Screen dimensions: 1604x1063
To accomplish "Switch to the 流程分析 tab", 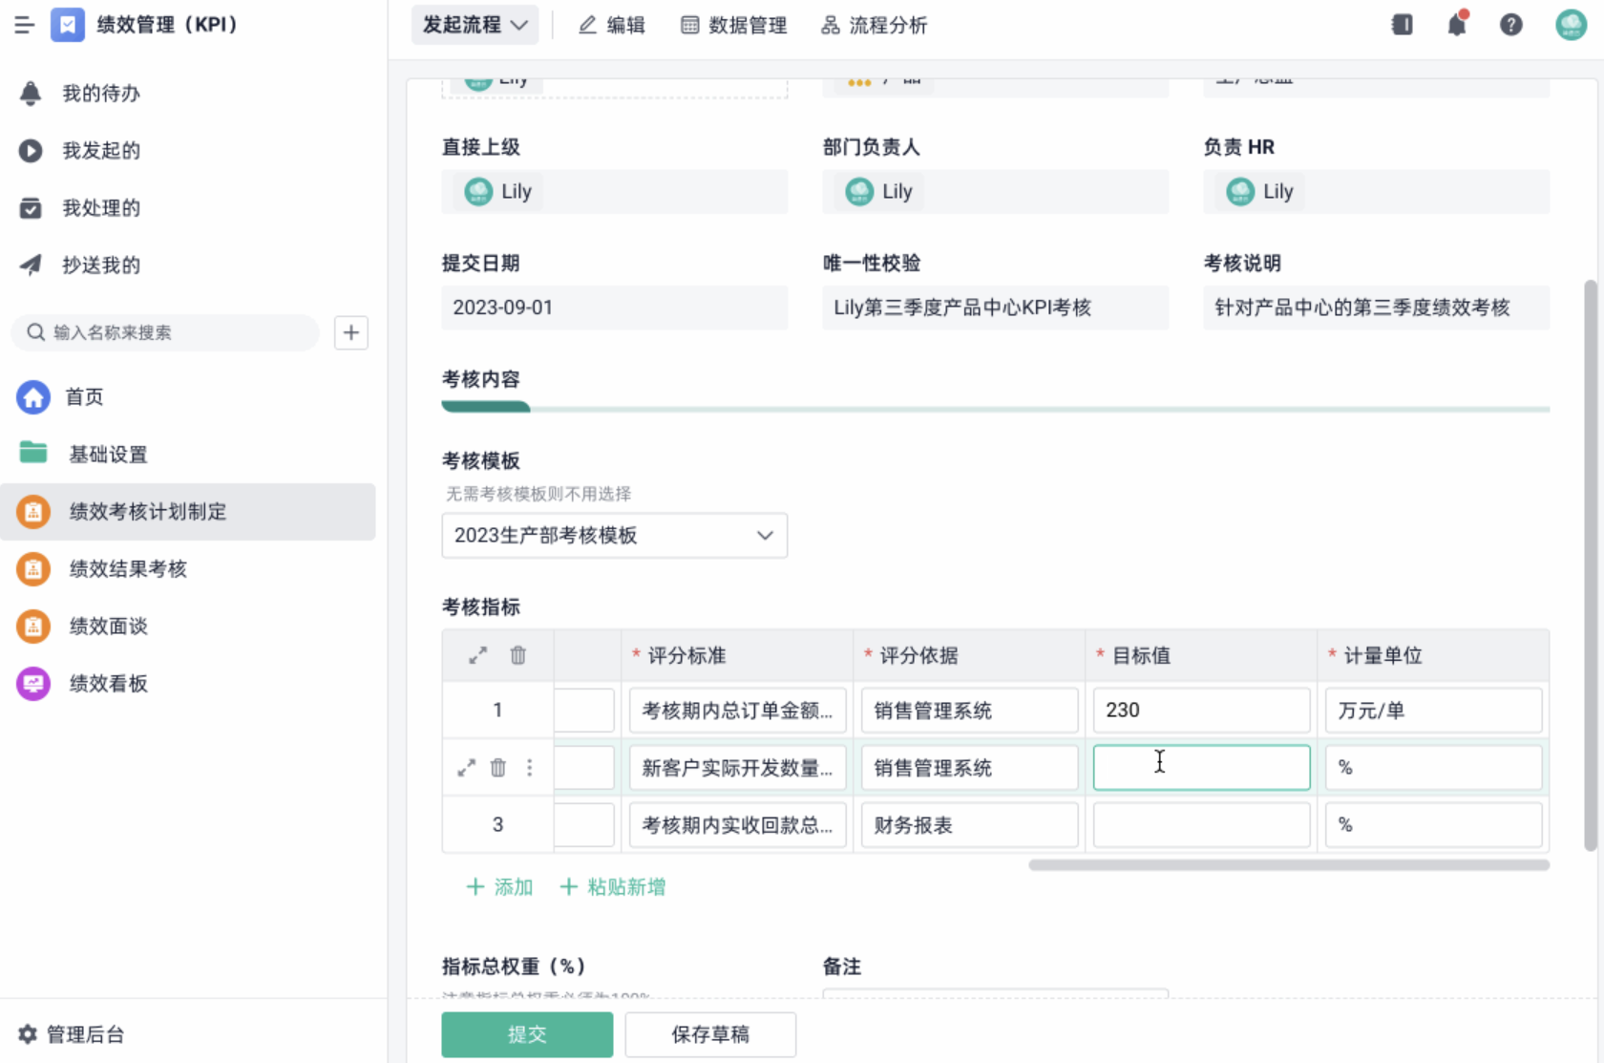I will click(x=875, y=25).
